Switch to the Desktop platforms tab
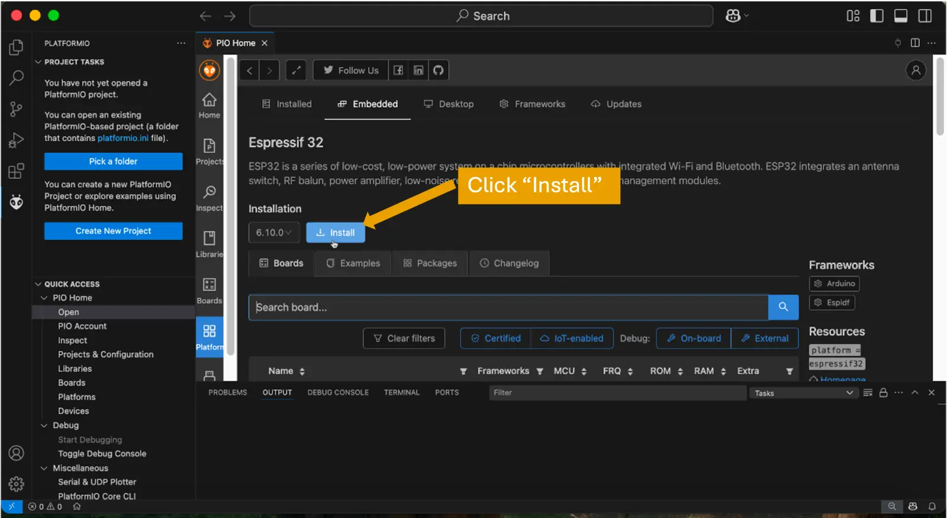 pyautogui.click(x=449, y=104)
